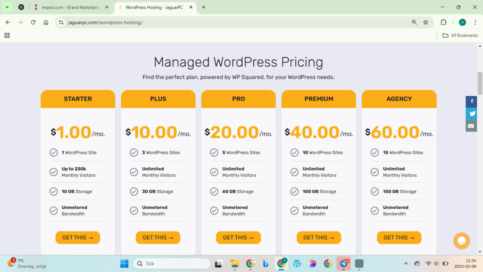Open the WordPress app in taskbar
483x272 pixels.
297,263
